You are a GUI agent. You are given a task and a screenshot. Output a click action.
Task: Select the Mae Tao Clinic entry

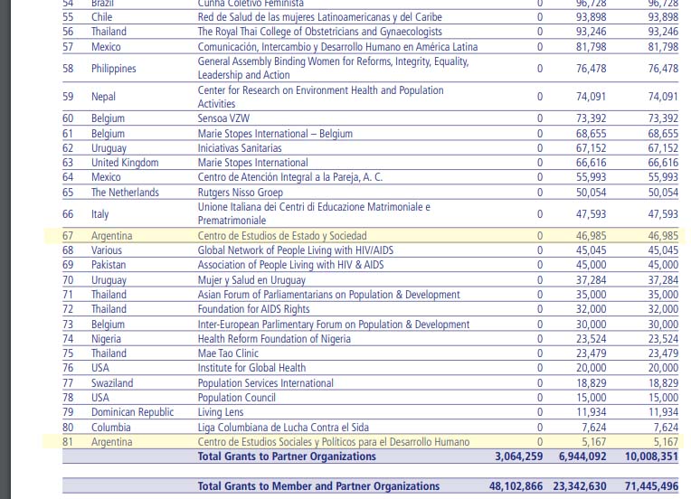[x=227, y=353]
